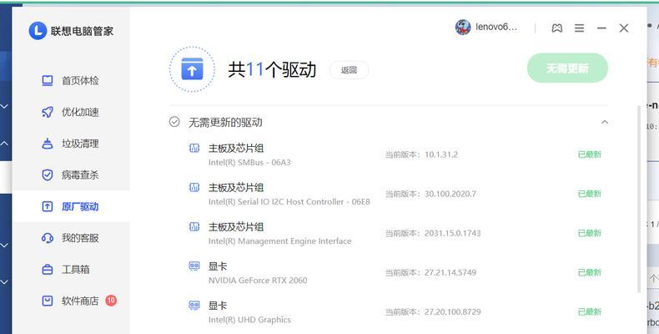Select the Intel(R) SMBus - 06A3 text
The height and width of the screenshot is (334, 659).
click(x=249, y=162)
